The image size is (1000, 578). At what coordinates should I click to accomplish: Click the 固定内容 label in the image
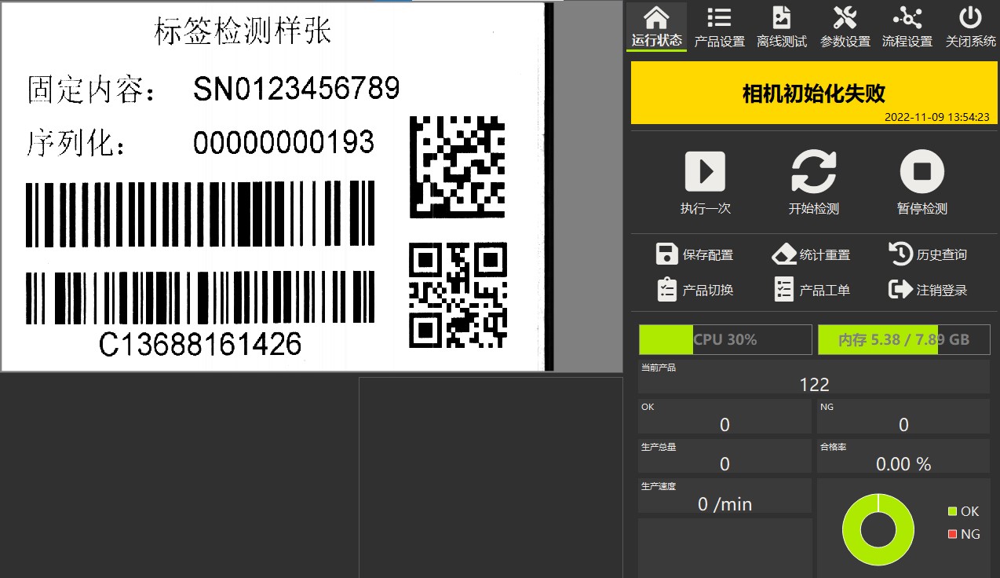click(x=93, y=90)
